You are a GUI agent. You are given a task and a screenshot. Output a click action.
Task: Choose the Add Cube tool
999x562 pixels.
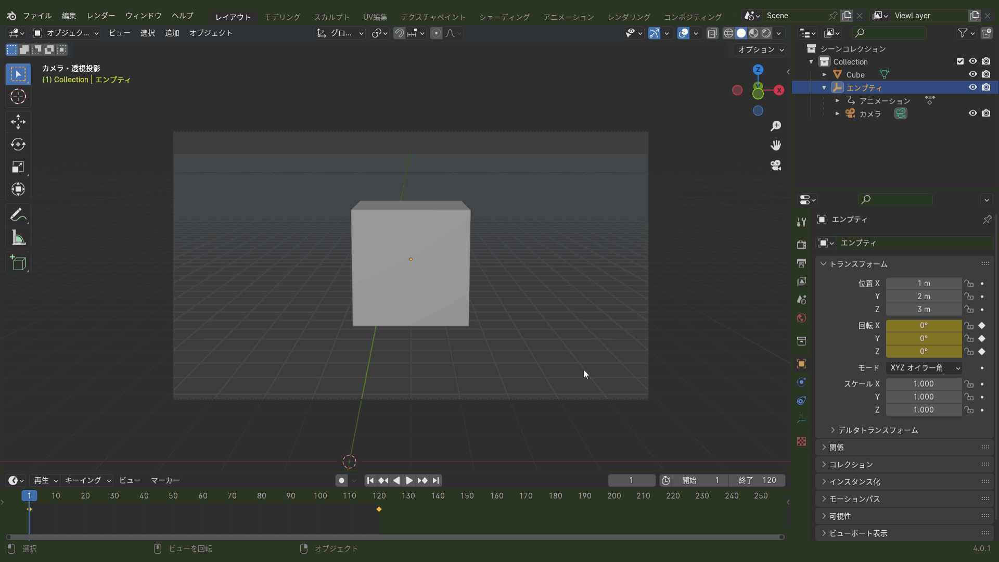pos(18,263)
